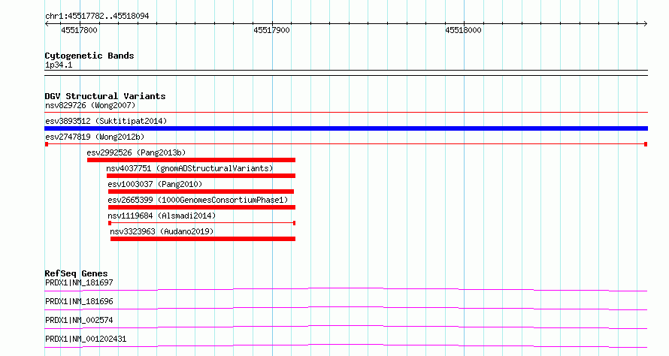Image resolution: width=669 pixels, height=356 pixels.
Task: Open nsv4037751 (gnomADStructuralVariants) label
Action: pos(189,168)
